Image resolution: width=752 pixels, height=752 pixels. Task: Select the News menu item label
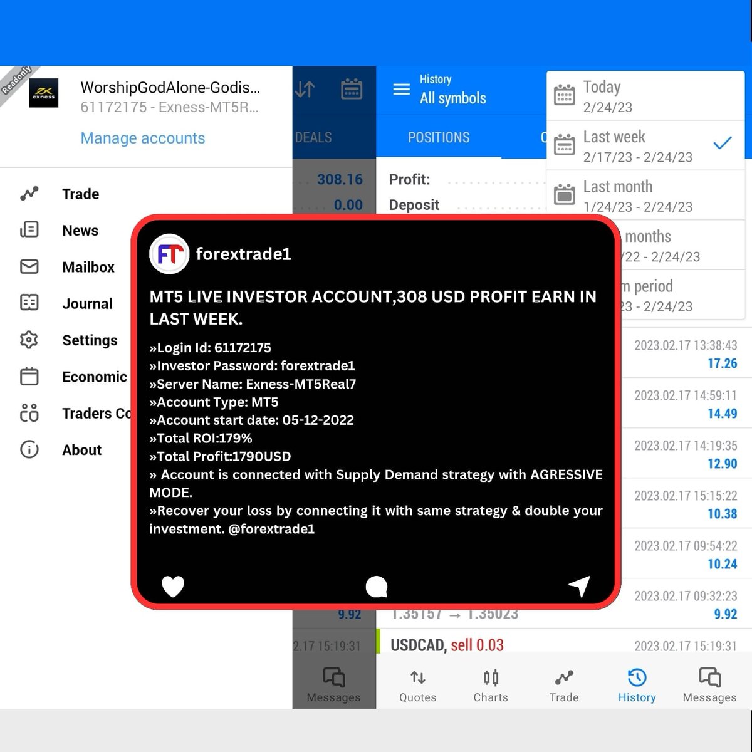(x=80, y=231)
